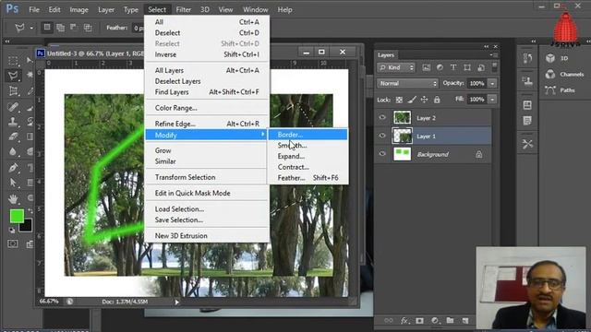Screen dimensions: 591x332
Task: Toggle lock transparent pixels
Action: 399,100
